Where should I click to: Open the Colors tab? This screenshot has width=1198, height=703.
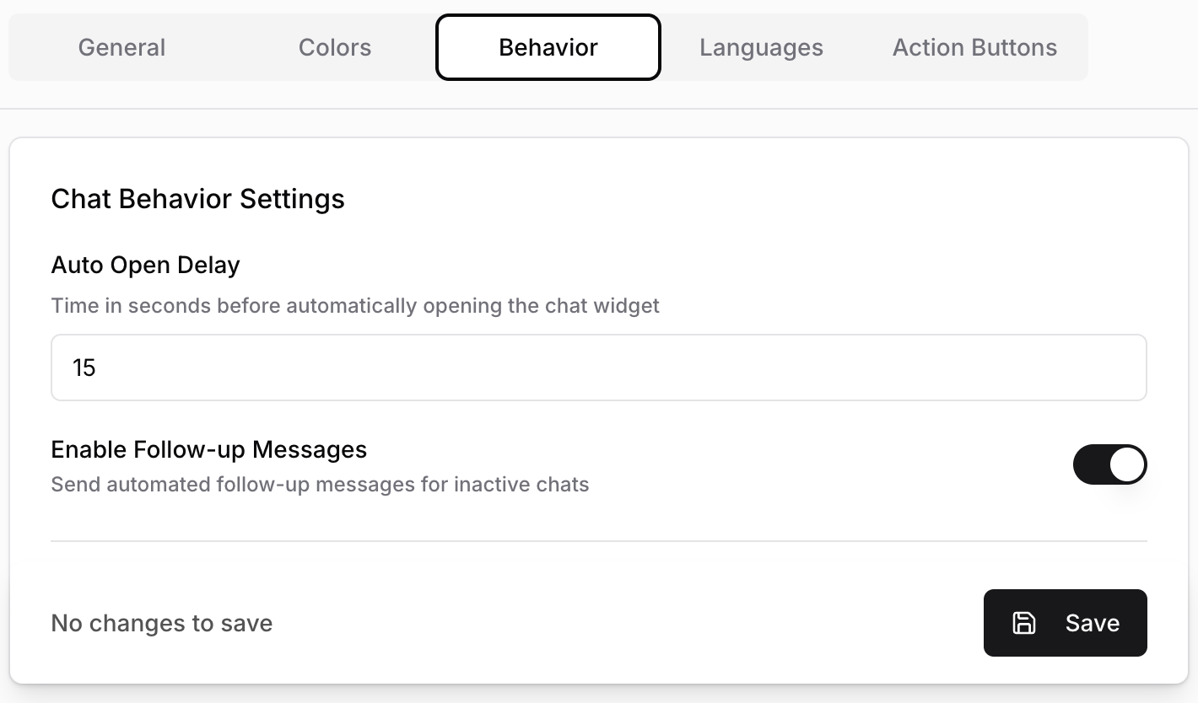click(x=335, y=47)
